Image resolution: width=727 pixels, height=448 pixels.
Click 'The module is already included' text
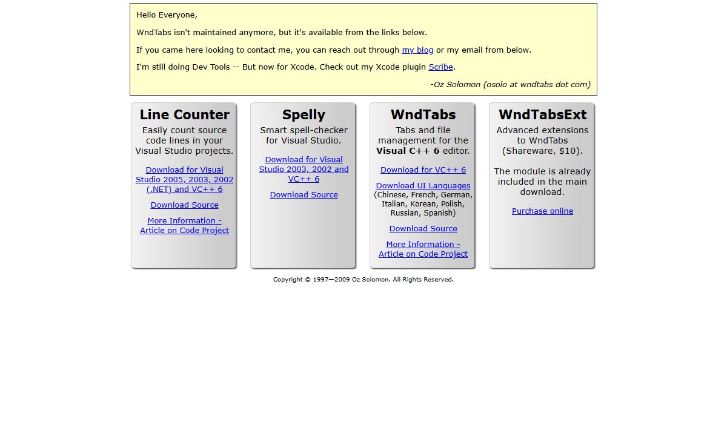point(542,182)
